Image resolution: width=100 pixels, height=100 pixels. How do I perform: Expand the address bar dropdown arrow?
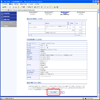[x=98, y=10]
